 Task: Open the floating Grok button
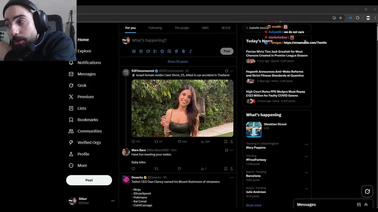tap(367, 191)
